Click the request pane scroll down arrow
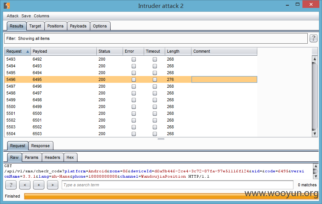The height and width of the screenshot is (204, 322). coord(316,176)
